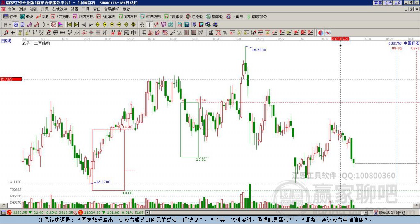Select the red pencil drawing tool
The height and width of the screenshot is (224, 420).
point(6,33)
